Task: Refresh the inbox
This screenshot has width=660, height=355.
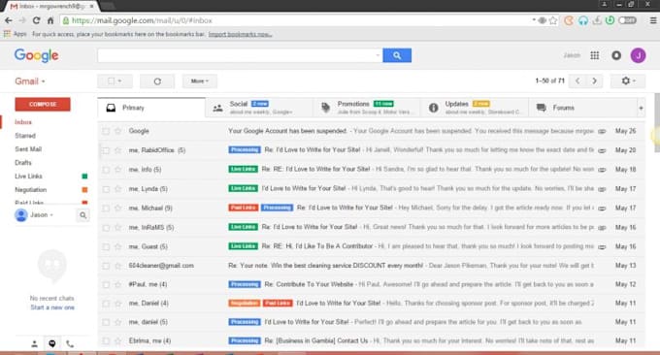Action: [157, 81]
